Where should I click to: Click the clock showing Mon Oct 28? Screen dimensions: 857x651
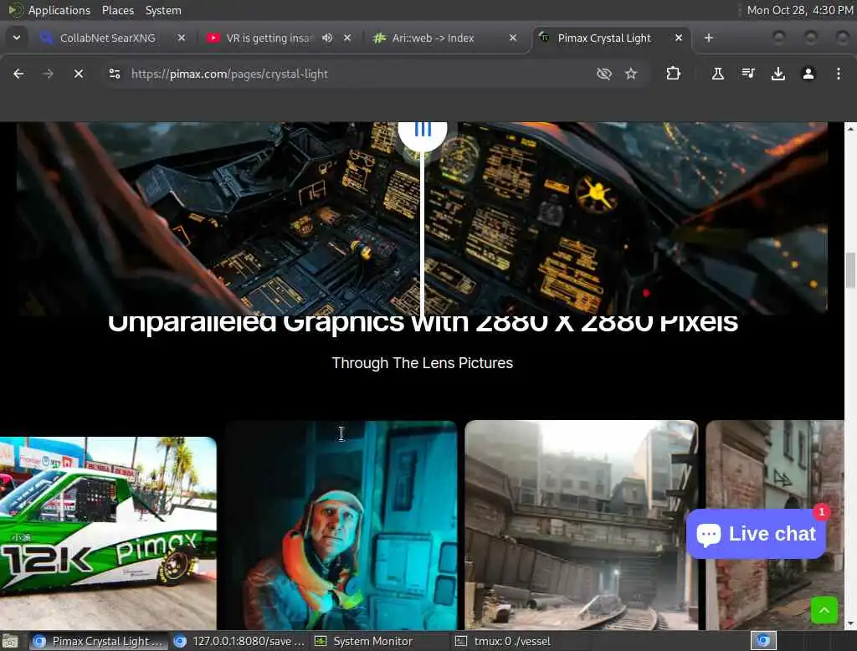[x=799, y=10]
